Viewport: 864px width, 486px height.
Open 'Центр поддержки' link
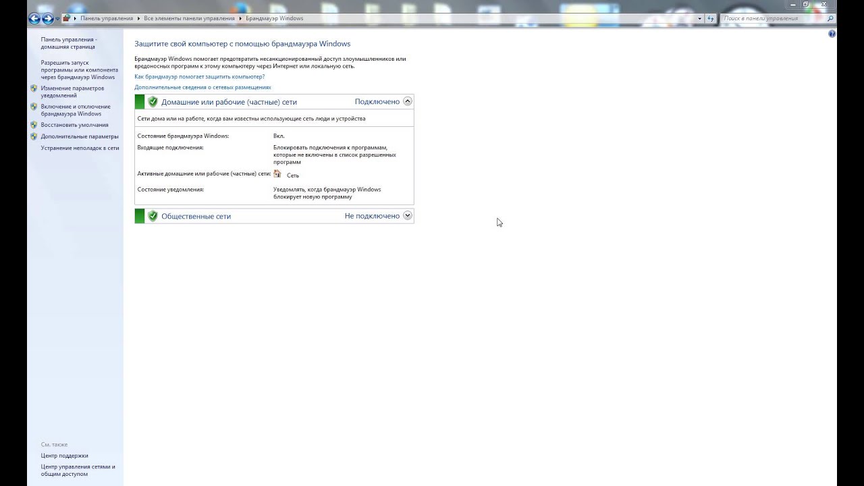64,456
